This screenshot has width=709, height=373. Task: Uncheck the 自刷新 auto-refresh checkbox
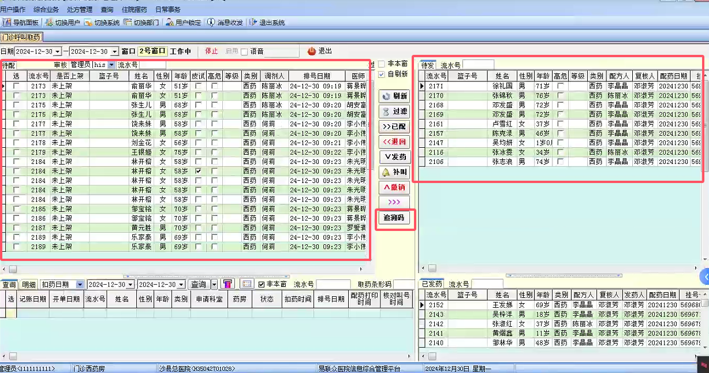[x=381, y=74]
